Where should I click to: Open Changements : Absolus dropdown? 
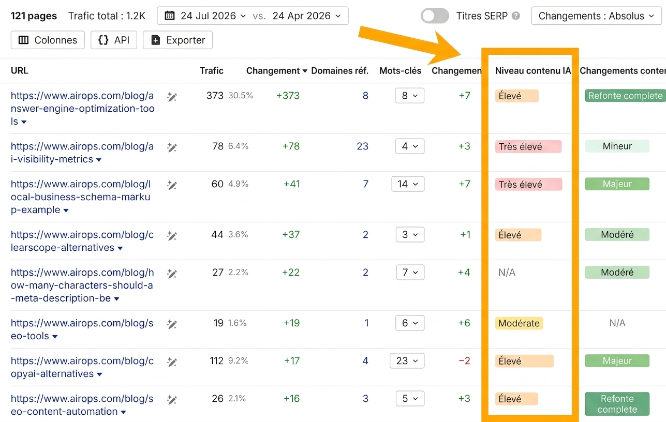tap(596, 16)
